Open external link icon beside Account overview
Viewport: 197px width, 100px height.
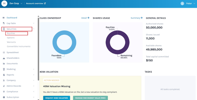45,3
